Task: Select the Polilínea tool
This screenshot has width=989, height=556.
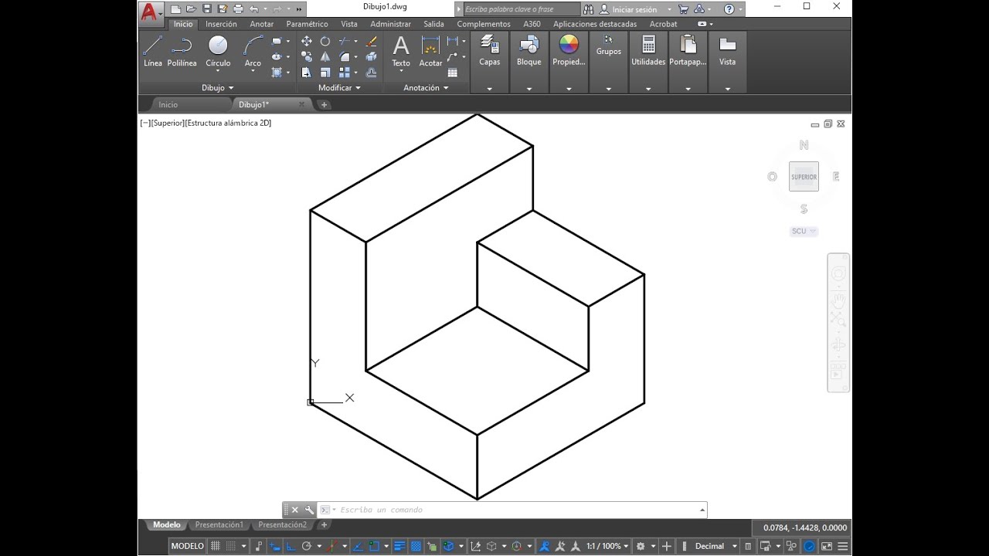Action: [182, 52]
